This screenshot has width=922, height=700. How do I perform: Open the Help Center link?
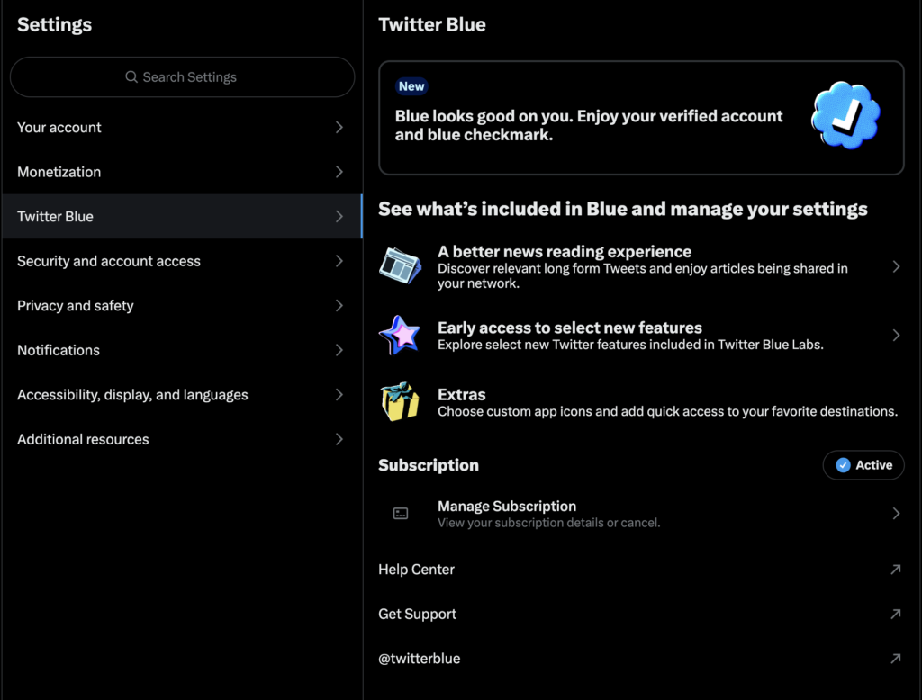click(417, 570)
